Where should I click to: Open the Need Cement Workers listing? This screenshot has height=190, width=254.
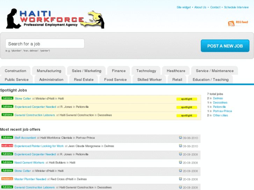(x=29, y=162)
